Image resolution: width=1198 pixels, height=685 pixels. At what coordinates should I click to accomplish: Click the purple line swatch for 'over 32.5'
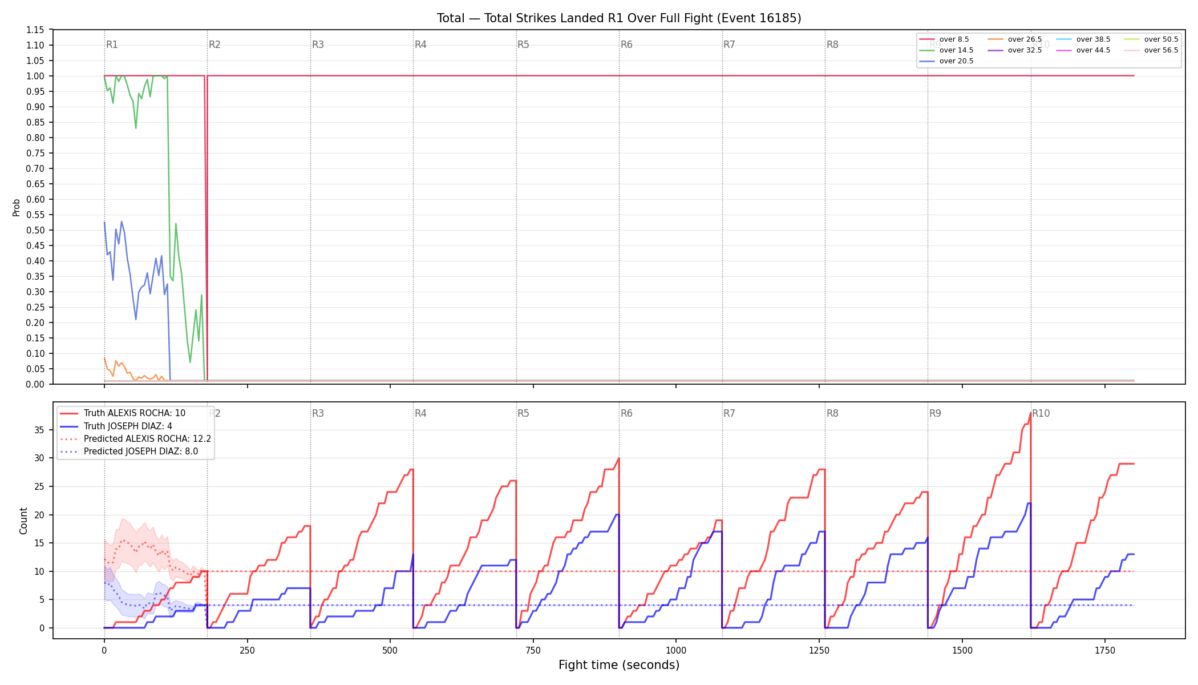click(x=995, y=50)
